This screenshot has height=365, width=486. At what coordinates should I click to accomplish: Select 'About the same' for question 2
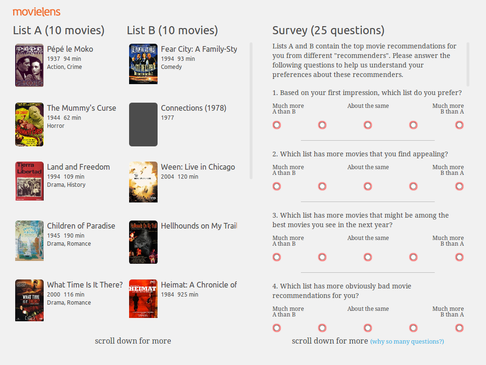coord(368,186)
